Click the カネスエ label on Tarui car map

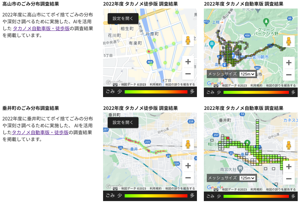tap(290, 120)
